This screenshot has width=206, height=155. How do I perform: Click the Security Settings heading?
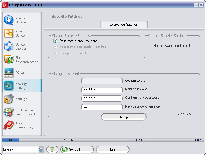tap(67, 17)
